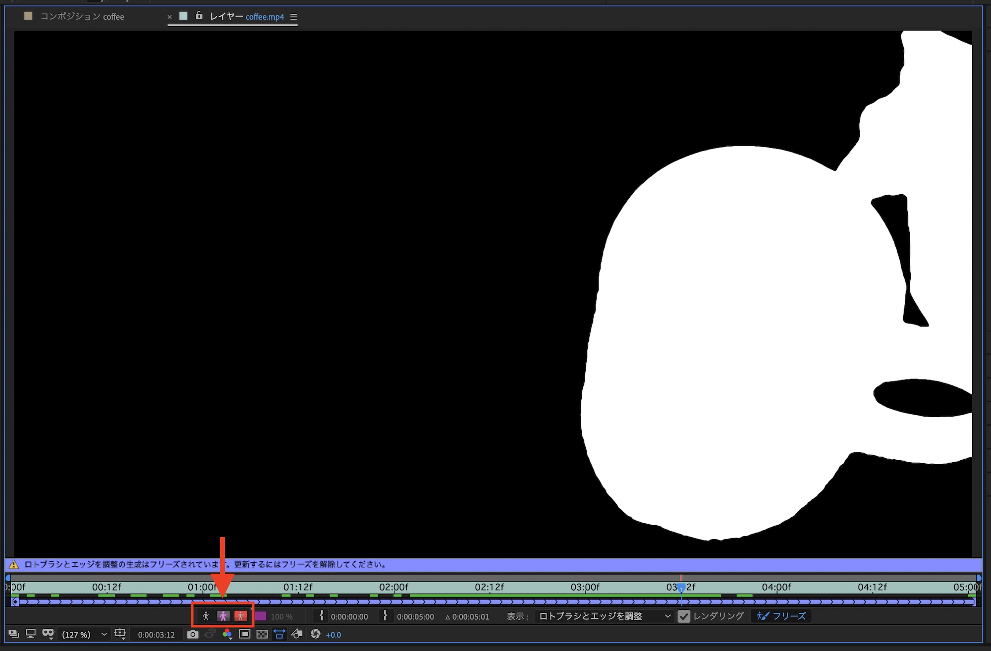Open Show Channel RGB color icon

point(227,634)
